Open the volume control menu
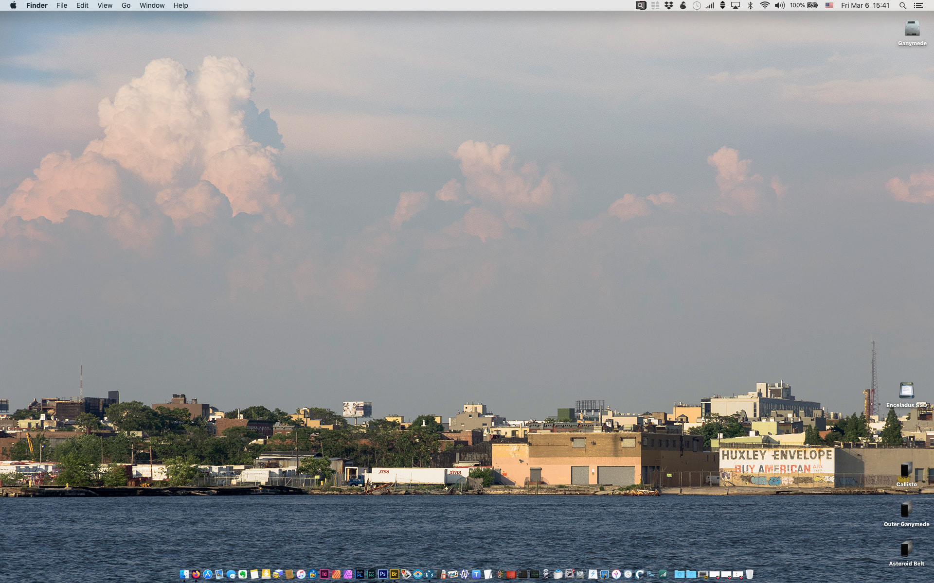This screenshot has height=583, width=934. (779, 5)
